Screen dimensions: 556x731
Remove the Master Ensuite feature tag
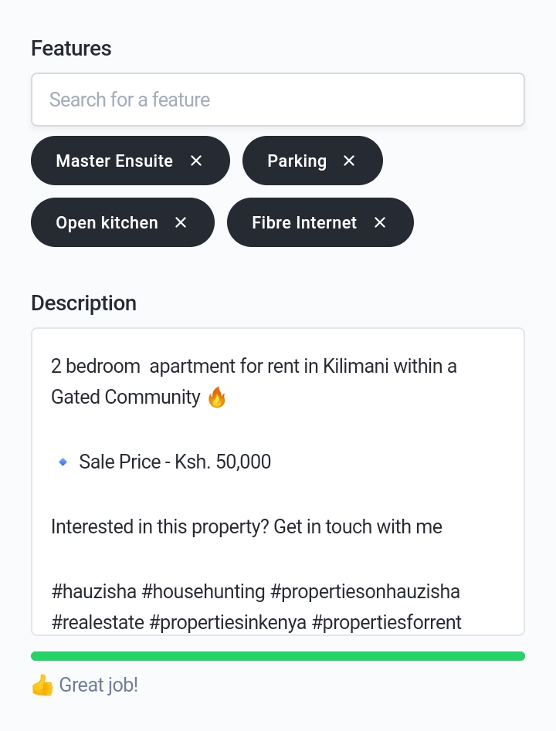196,161
